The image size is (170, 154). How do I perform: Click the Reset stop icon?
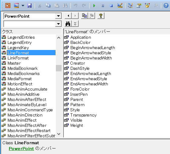pyautogui.click(x=111, y=5)
